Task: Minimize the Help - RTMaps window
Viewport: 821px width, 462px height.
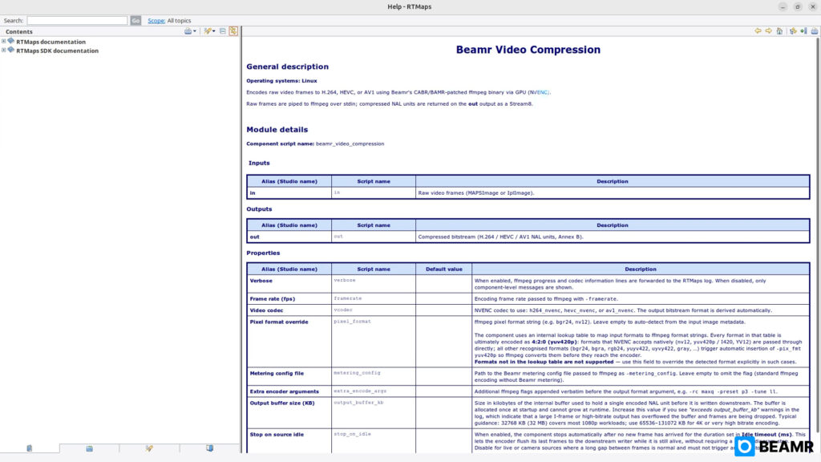Action: pyautogui.click(x=783, y=6)
